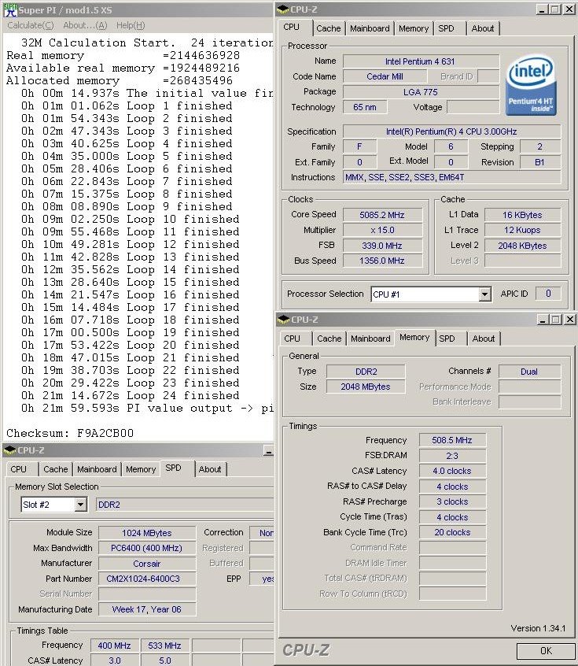Switch to About tab in CPU-Z Memory window
Viewport: 578px width, 666px height.
(484, 339)
